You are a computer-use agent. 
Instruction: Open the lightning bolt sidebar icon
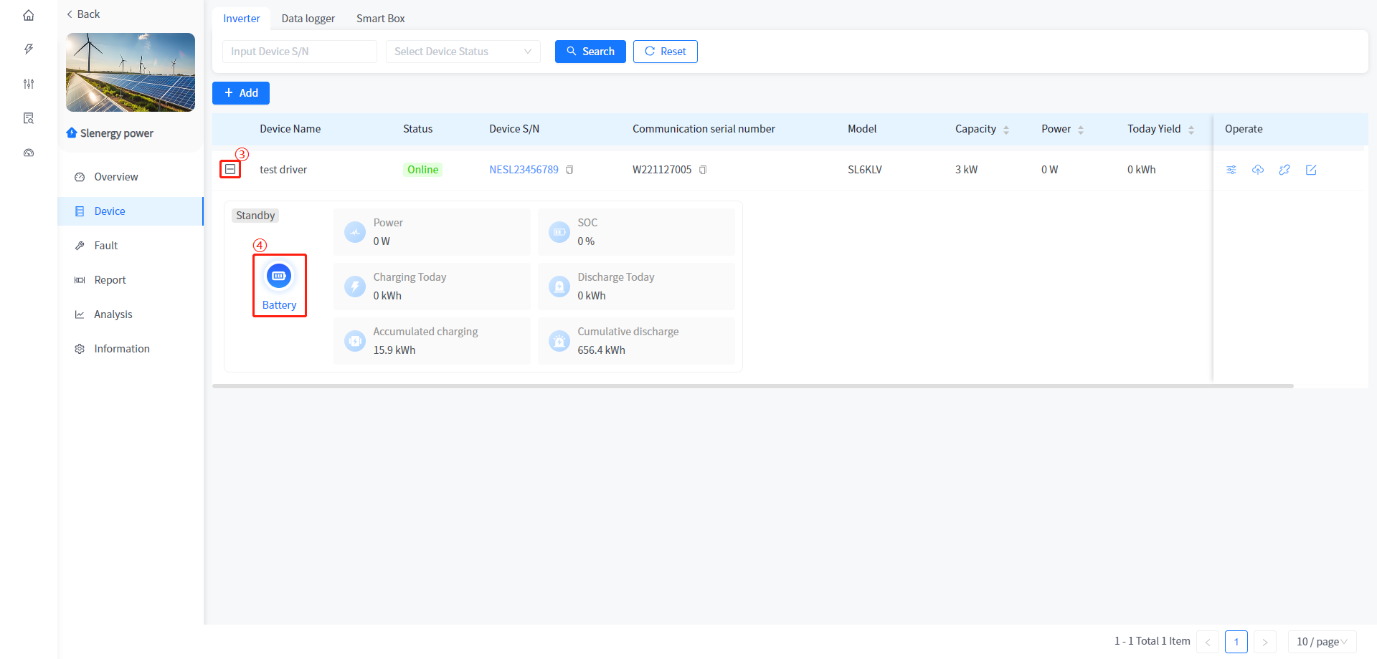point(29,49)
